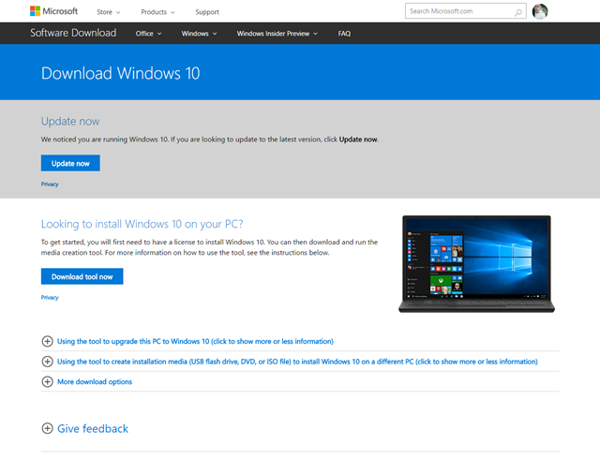Click the Download Windows 10 heading
The width and height of the screenshot is (600, 459).
(121, 73)
